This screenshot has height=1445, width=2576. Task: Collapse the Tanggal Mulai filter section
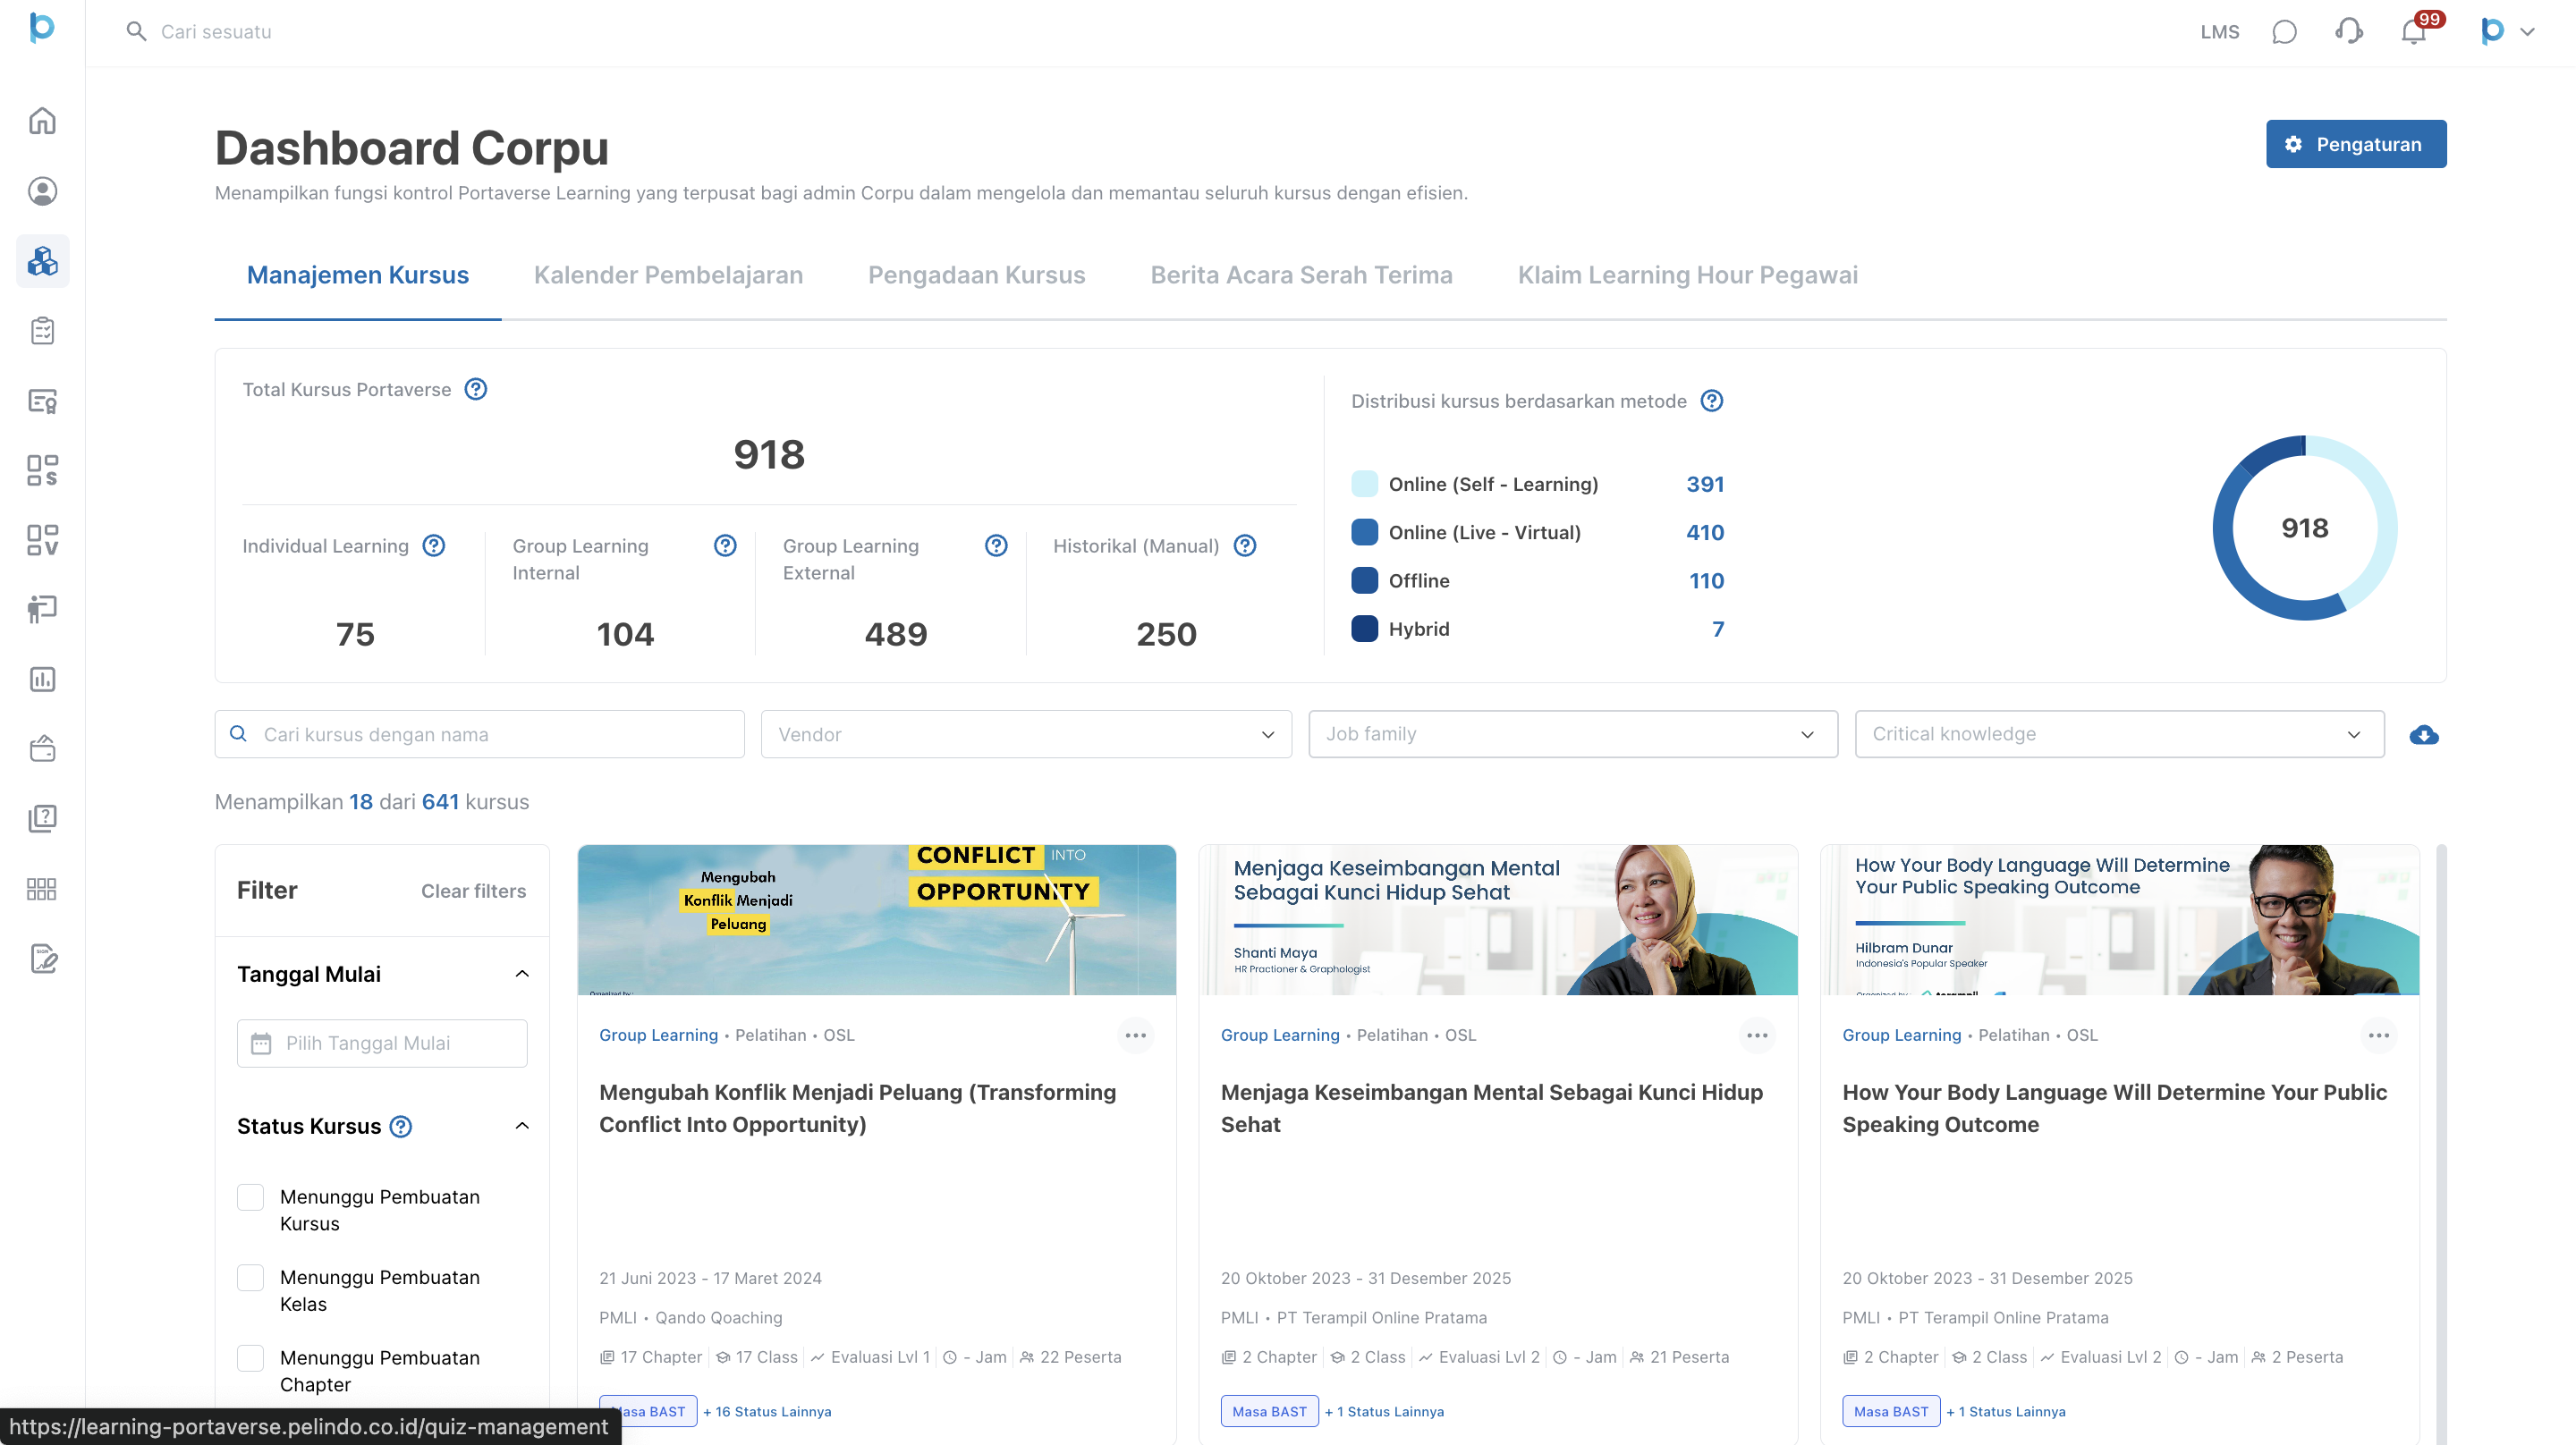click(x=522, y=974)
